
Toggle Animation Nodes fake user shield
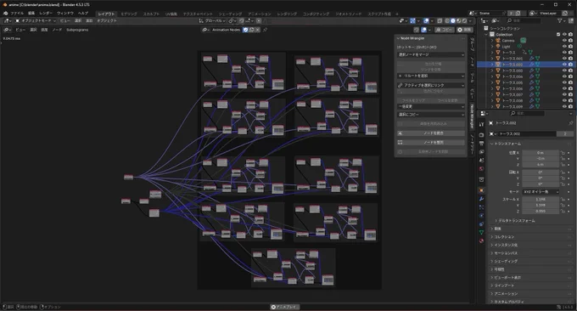pos(245,30)
